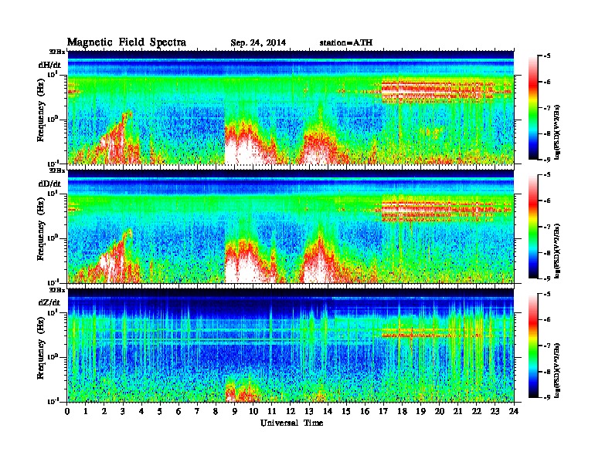
Task: Click the hour 22 tick label
Action: [477, 411]
